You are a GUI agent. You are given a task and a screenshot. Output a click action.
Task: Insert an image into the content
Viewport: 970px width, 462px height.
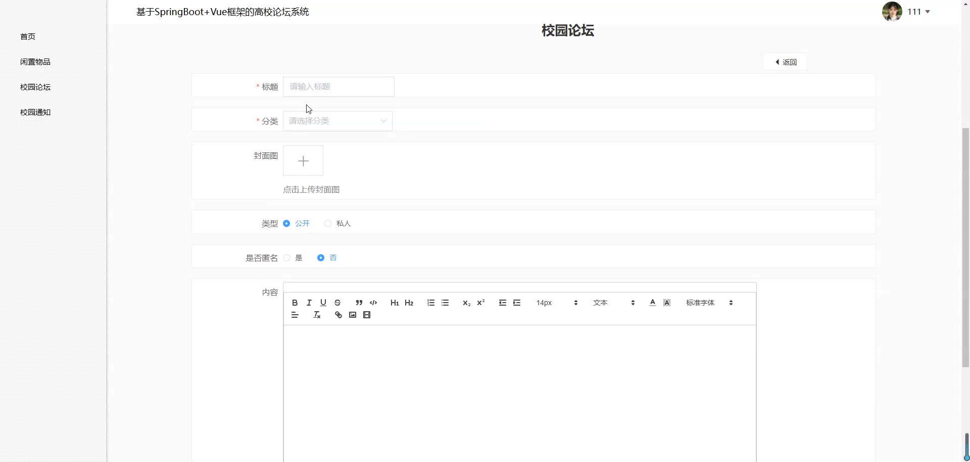coord(353,315)
